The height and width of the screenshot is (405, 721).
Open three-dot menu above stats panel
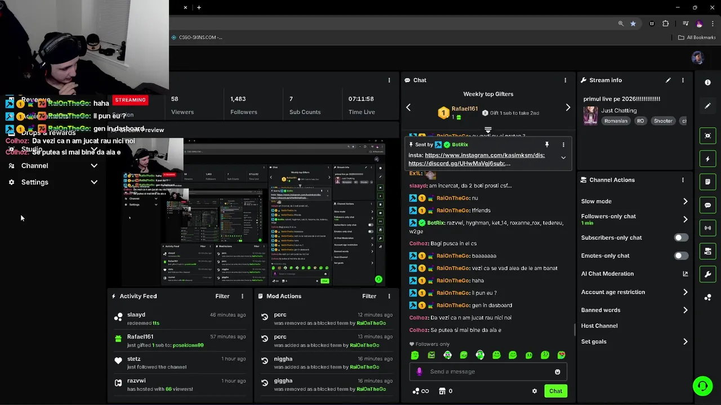[389, 80]
